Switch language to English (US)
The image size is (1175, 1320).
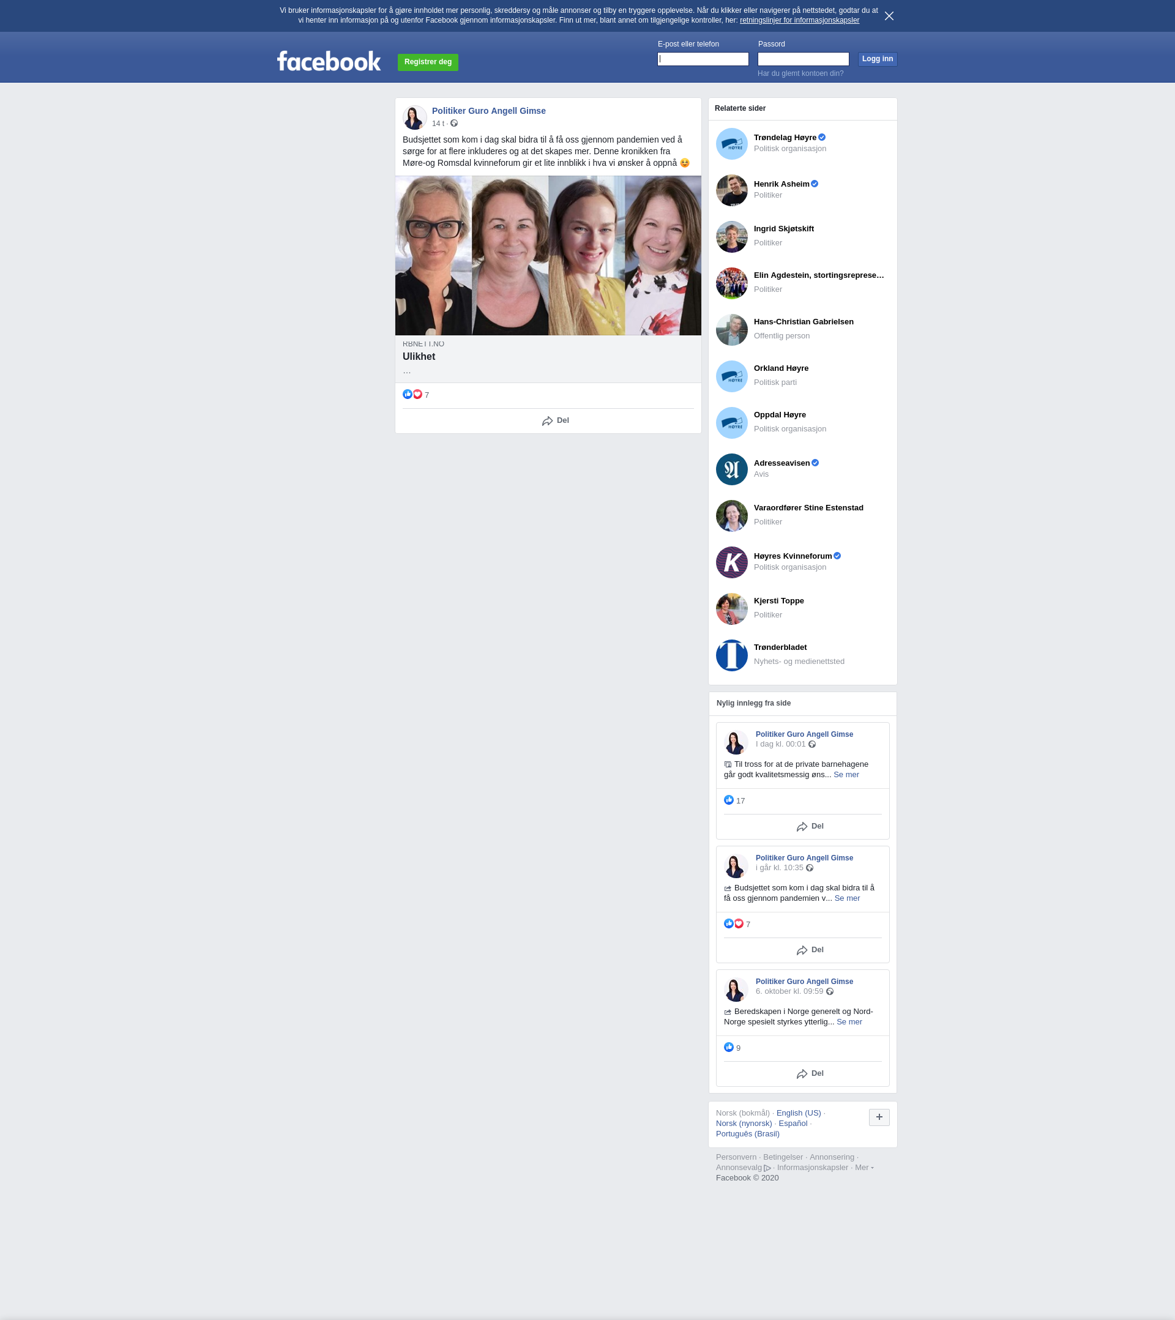[x=799, y=1113]
